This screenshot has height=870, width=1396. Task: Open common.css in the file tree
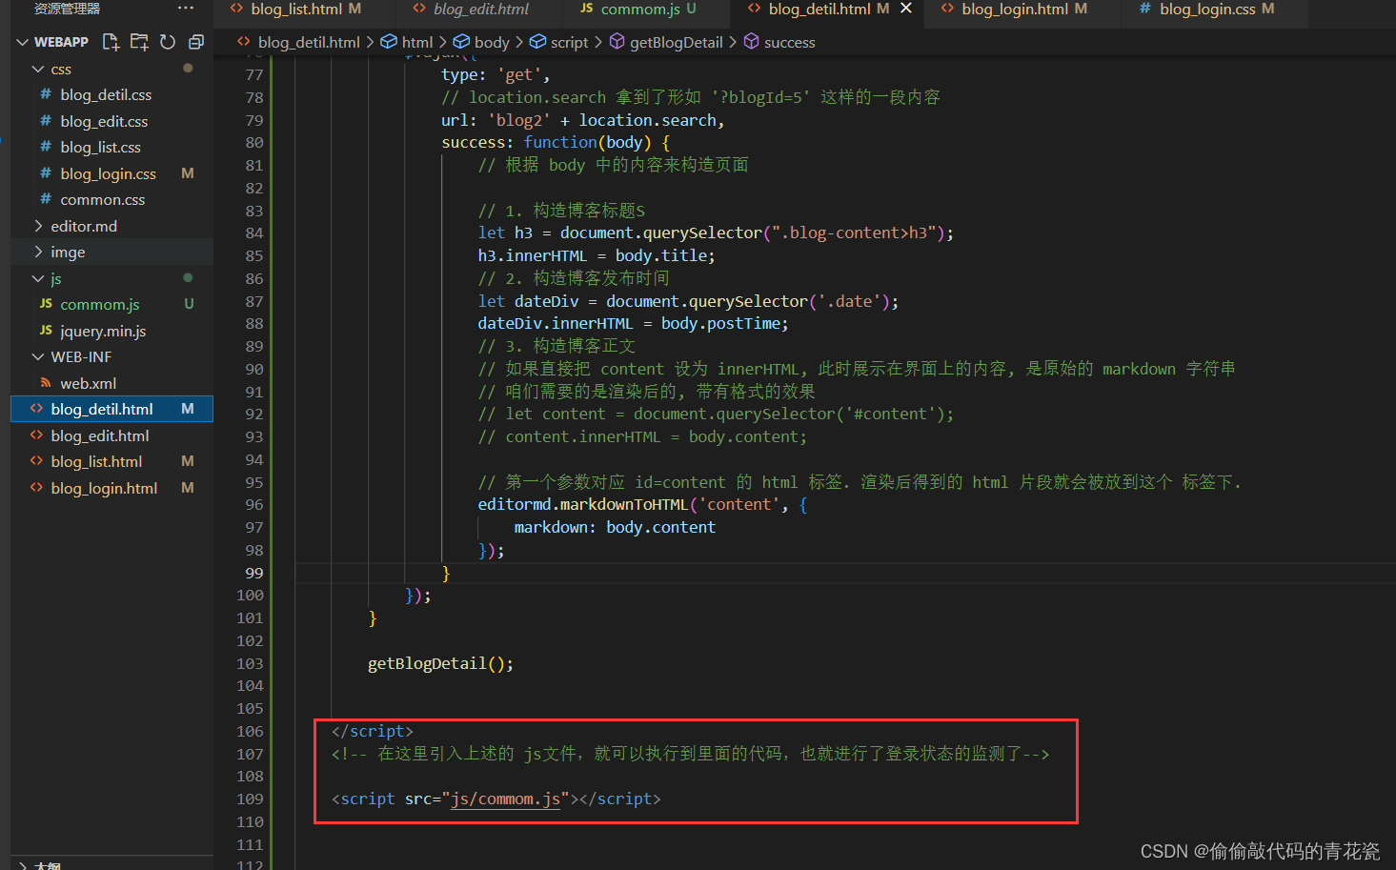102,200
